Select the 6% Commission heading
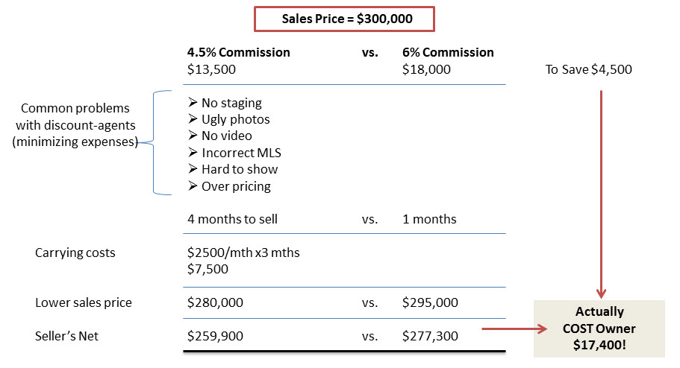 click(448, 52)
